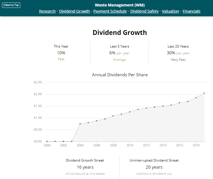213x179 pixels.
Task: Select the This Year label
Action: (61, 46)
